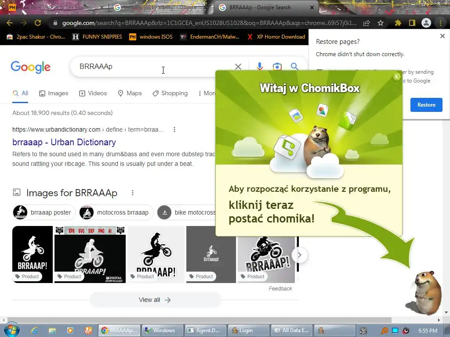Switch to the All Data E taskbar window
The height and width of the screenshot is (337, 450).
(x=292, y=330)
